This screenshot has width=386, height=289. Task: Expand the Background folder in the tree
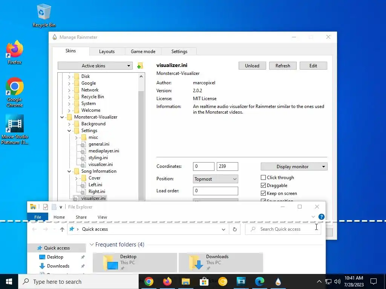[x=69, y=124]
